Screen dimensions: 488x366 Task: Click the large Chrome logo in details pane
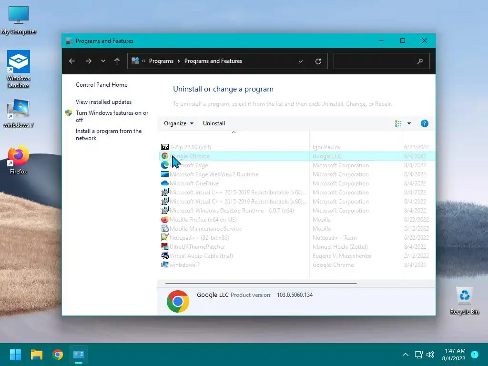pyautogui.click(x=178, y=301)
